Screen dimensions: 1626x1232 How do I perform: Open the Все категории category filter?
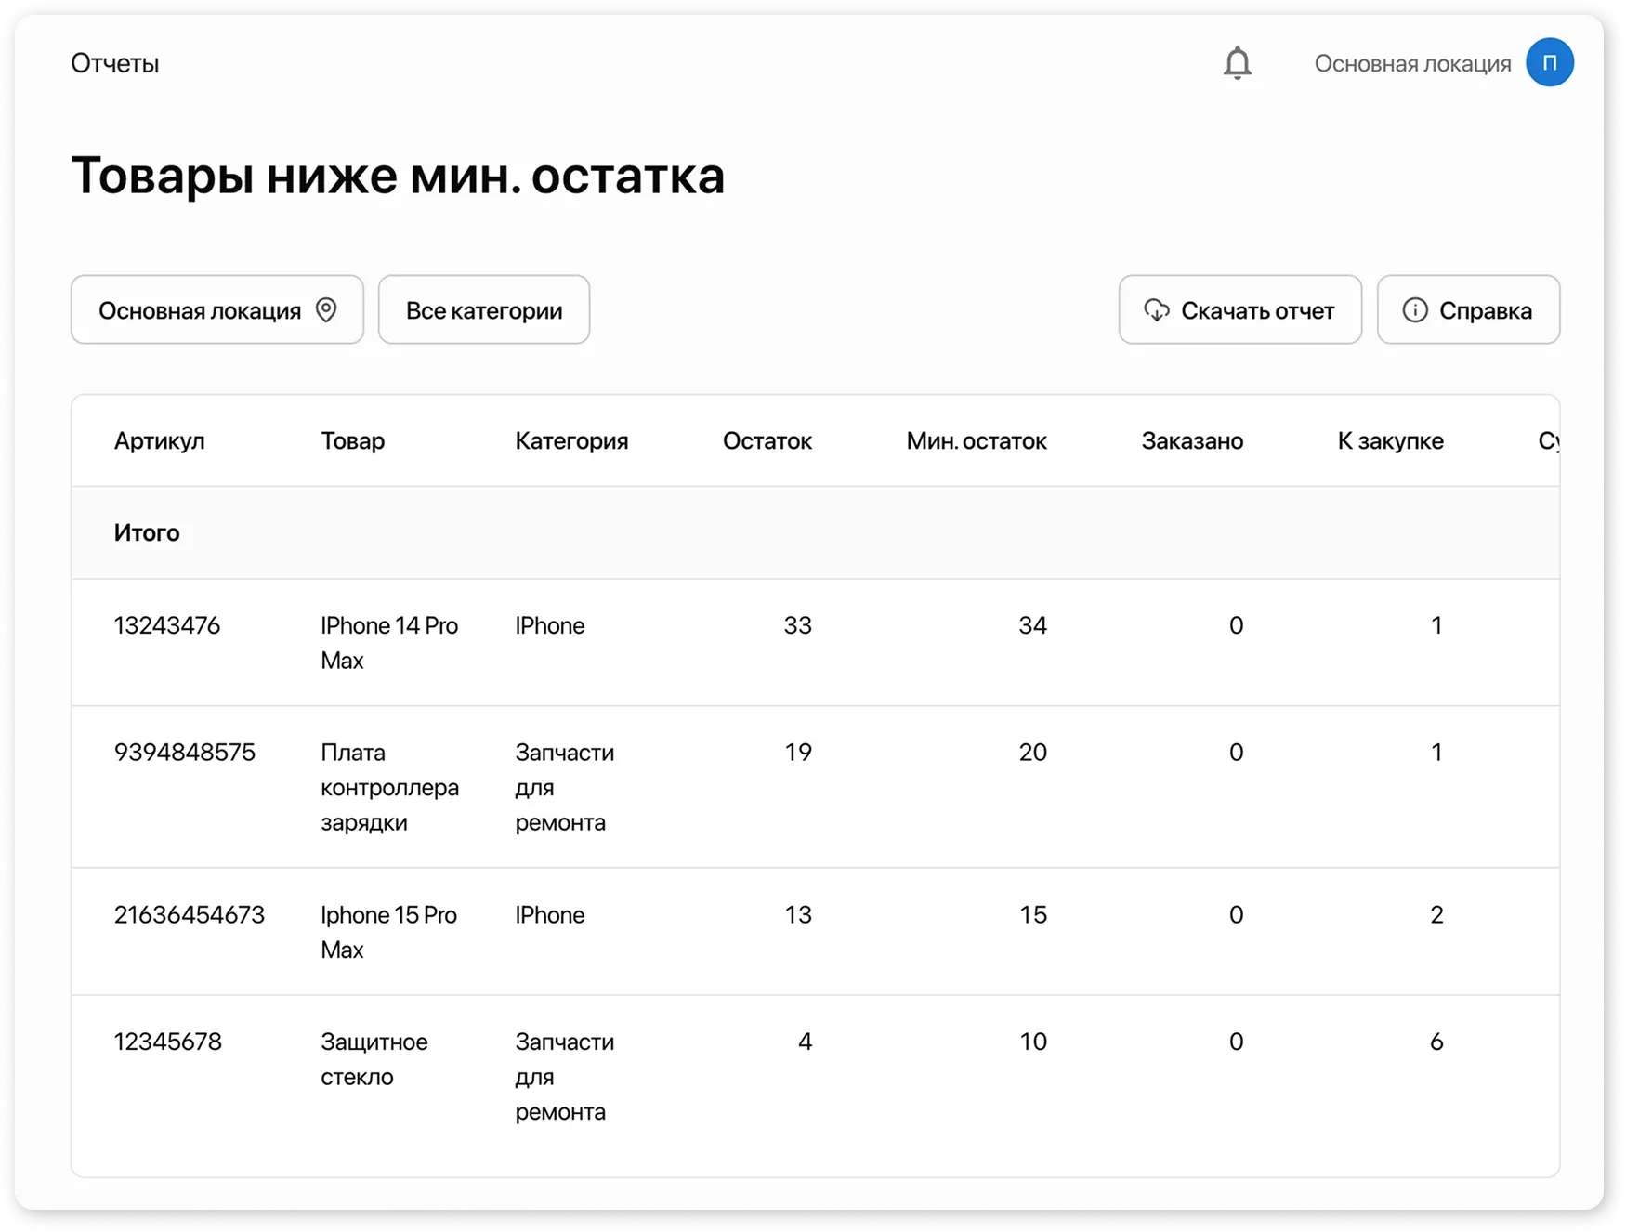[483, 309]
